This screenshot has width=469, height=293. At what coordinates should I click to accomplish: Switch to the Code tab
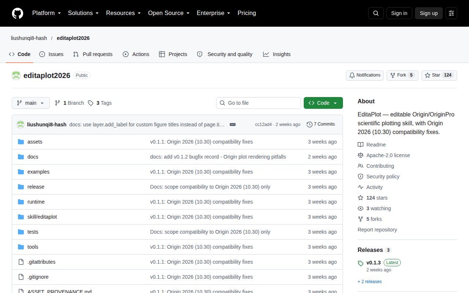pyautogui.click(x=20, y=54)
